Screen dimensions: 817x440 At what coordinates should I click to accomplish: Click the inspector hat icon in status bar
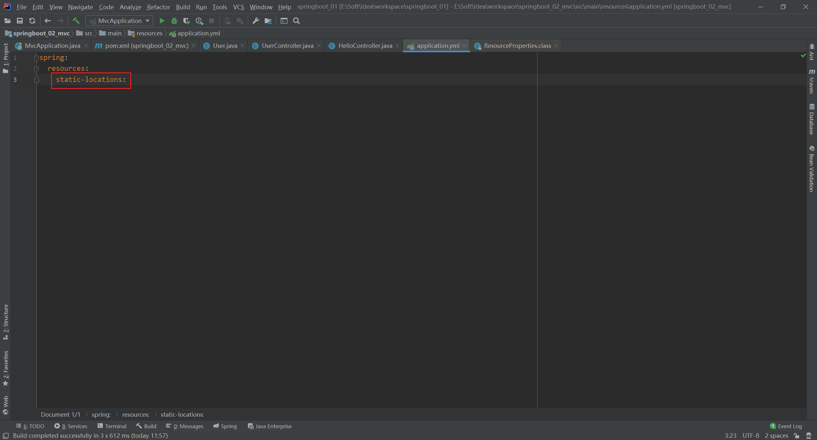809,436
